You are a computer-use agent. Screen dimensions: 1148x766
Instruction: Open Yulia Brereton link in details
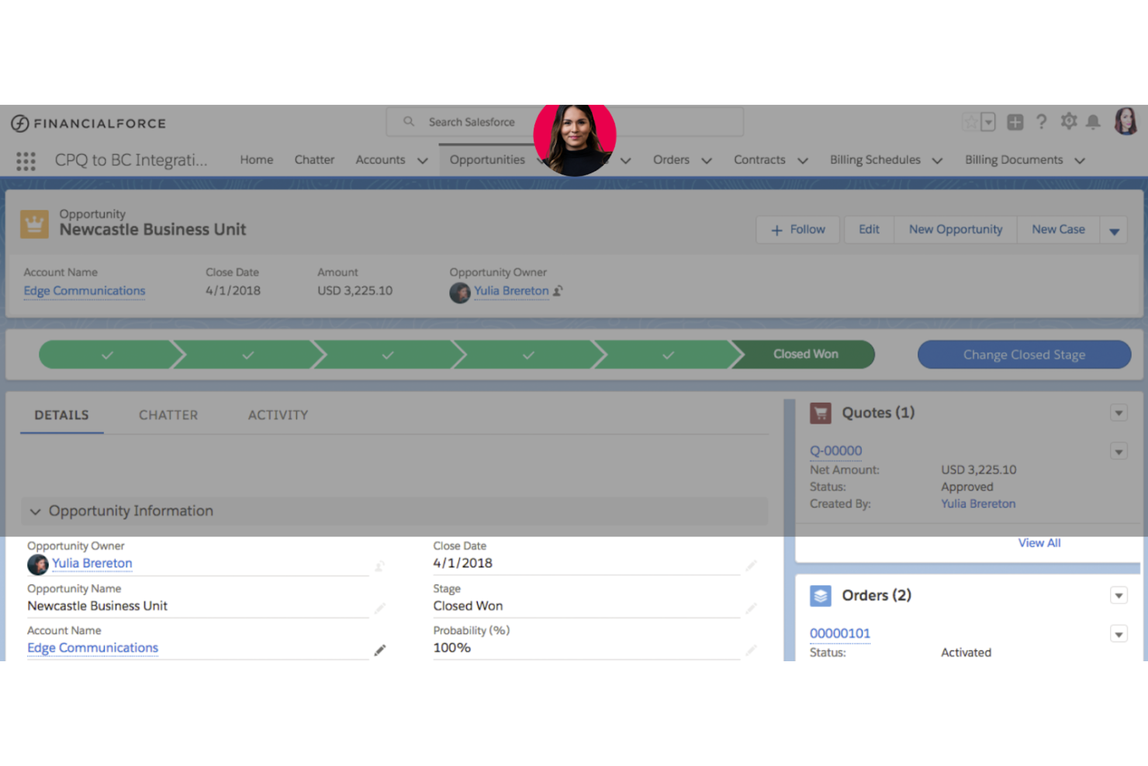[x=92, y=563]
